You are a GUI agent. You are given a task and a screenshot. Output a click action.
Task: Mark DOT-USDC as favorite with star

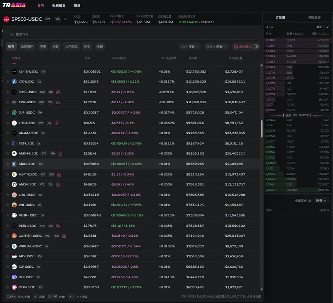click(8, 287)
